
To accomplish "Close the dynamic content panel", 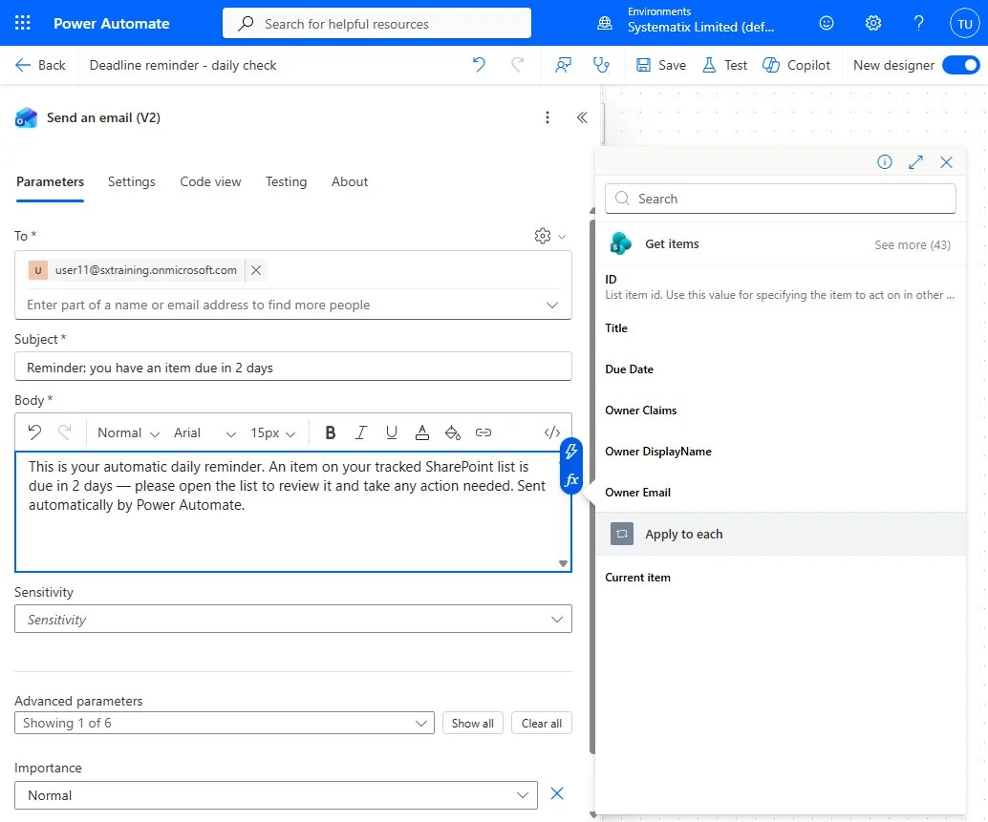I will point(946,162).
